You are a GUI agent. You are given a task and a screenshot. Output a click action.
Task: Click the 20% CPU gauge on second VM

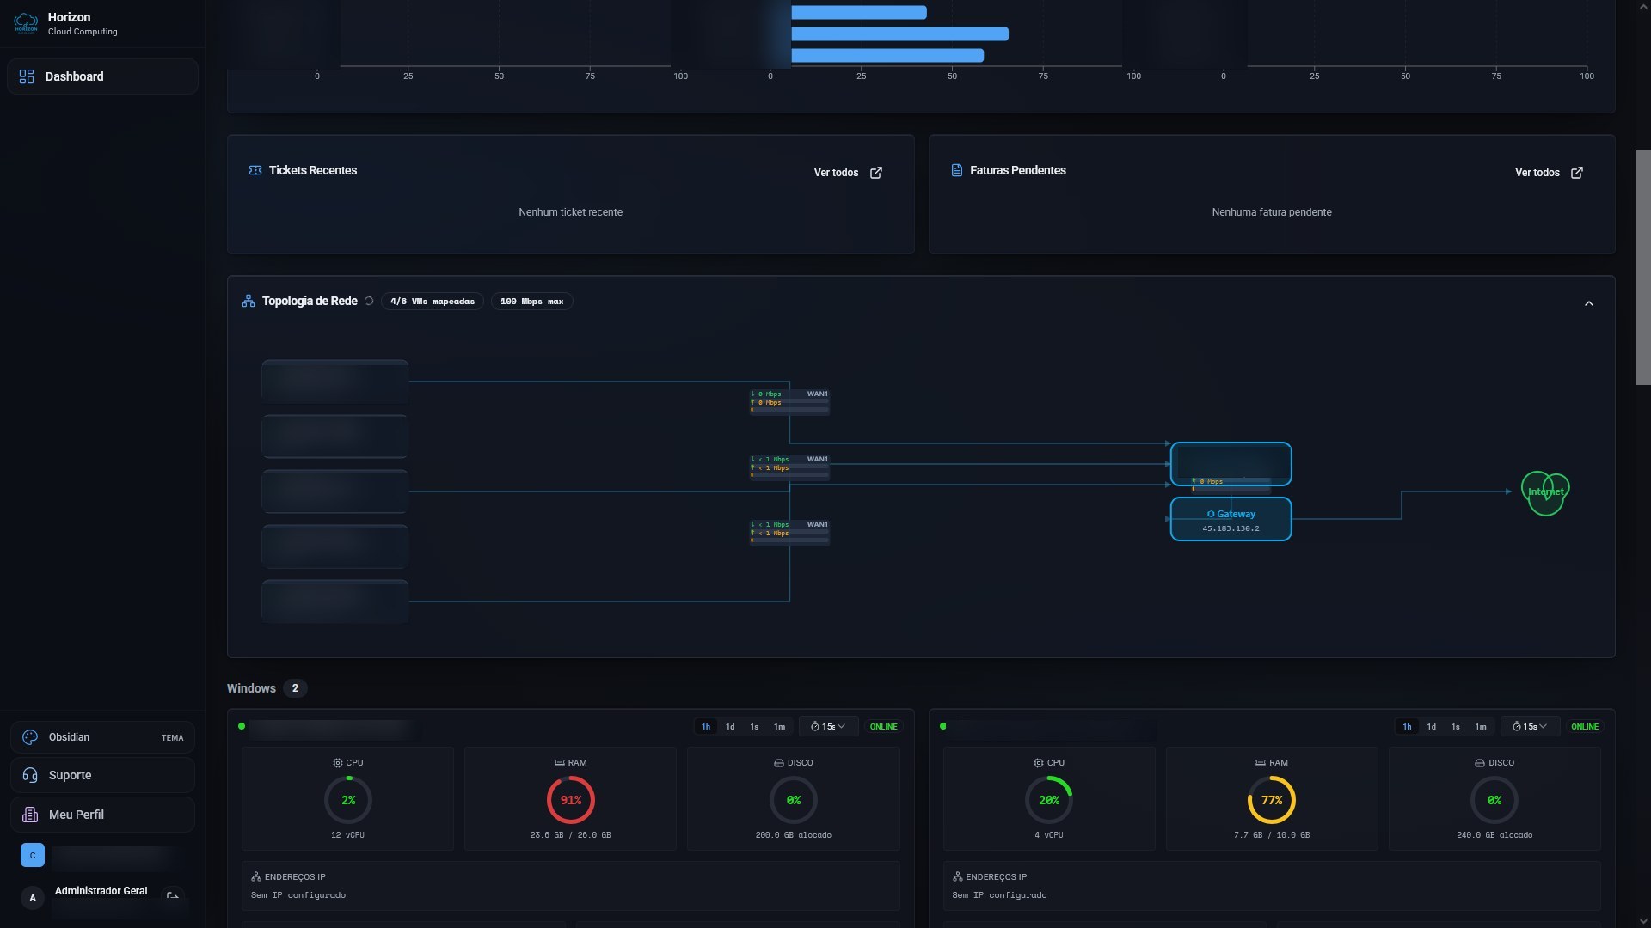click(x=1049, y=800)
